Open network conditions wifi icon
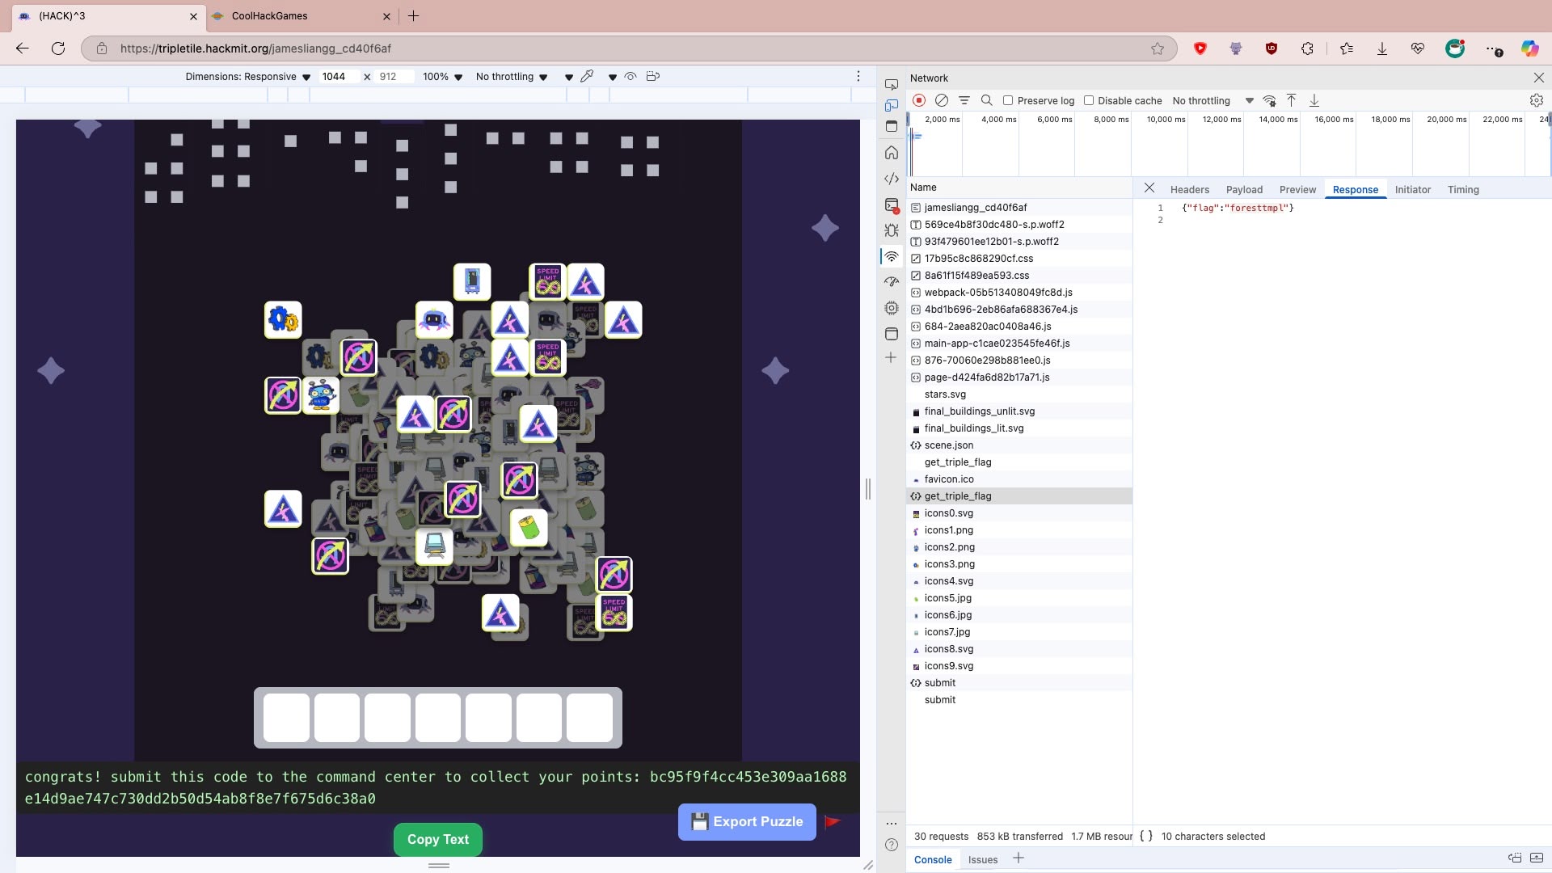The height and width of the screenshot is (873, 1552). [x=1270, y=100]
